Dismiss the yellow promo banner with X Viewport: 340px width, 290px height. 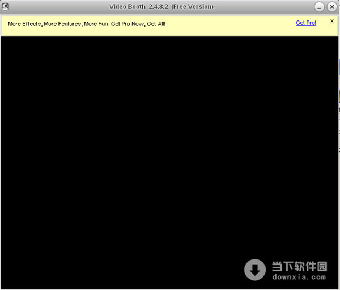click(x=331, y=21)
